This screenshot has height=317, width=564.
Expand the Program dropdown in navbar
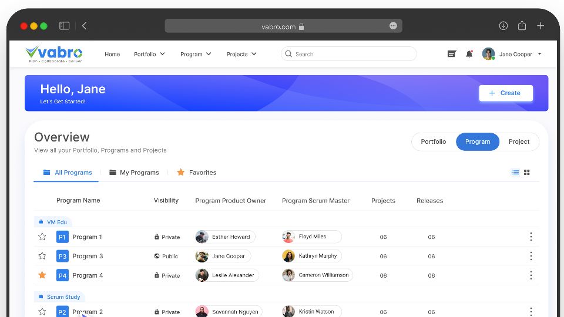tap(196, 54)
